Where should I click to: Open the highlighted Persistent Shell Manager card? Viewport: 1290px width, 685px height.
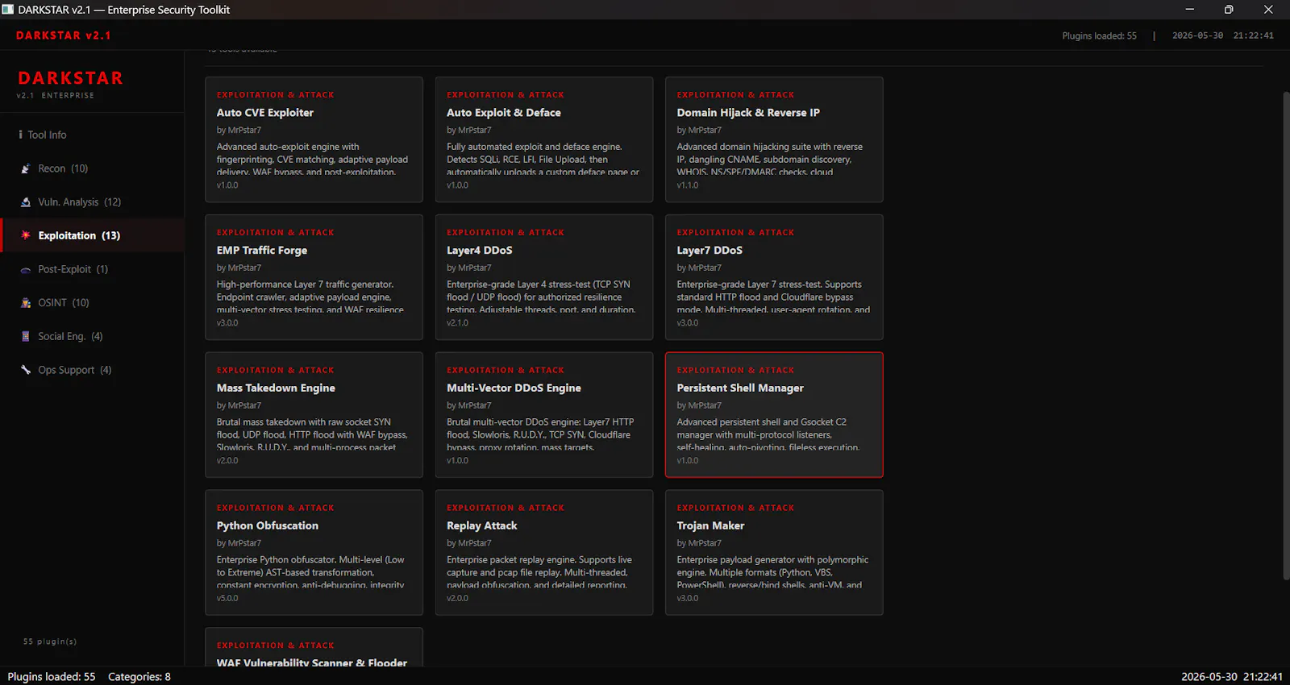(774, 415)
